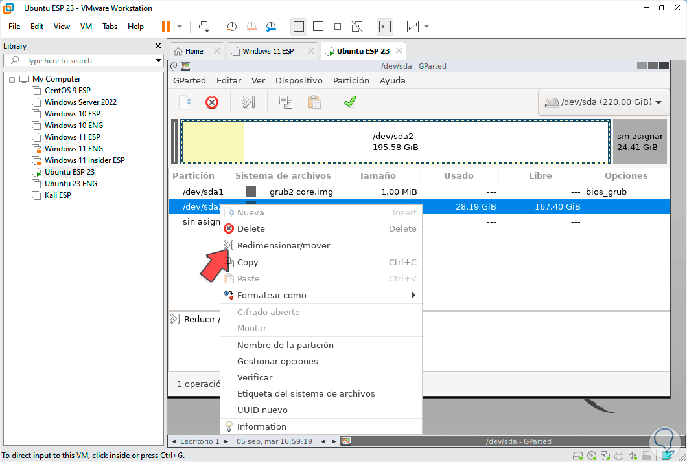Click the hard disk status bar icon
Image resolution: width=687 pixels, height=462 pixels.
pyautogui.click(x=578, y=456)
